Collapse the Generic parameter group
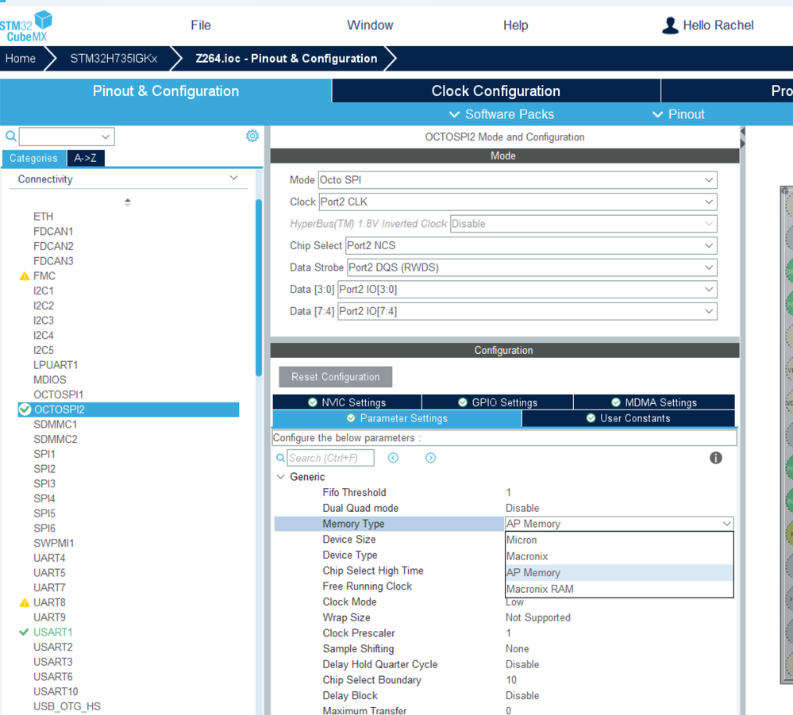This screenshot has height=715, width=793. pyautogui.click(x=281, y=477)
